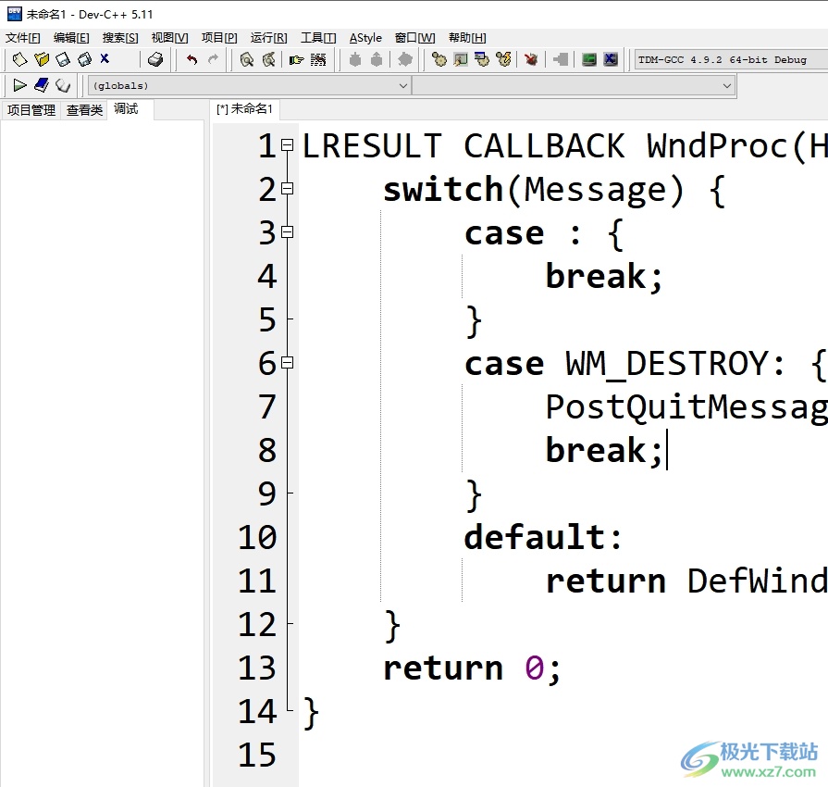The image size is (828, 787).
Task: Click the Run program icon
Action: pos(461,59)
